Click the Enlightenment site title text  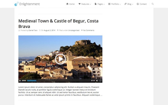(30, 4)
